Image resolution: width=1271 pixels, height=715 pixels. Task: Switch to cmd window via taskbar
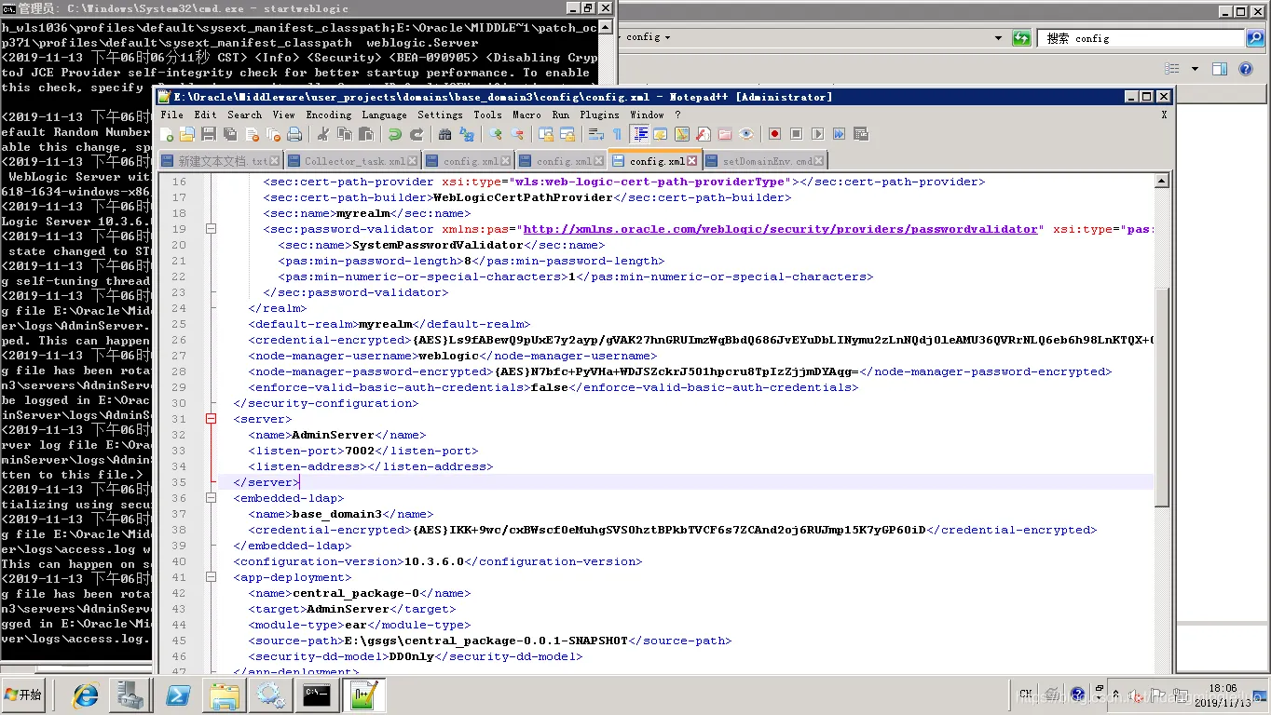pos(317,695)
